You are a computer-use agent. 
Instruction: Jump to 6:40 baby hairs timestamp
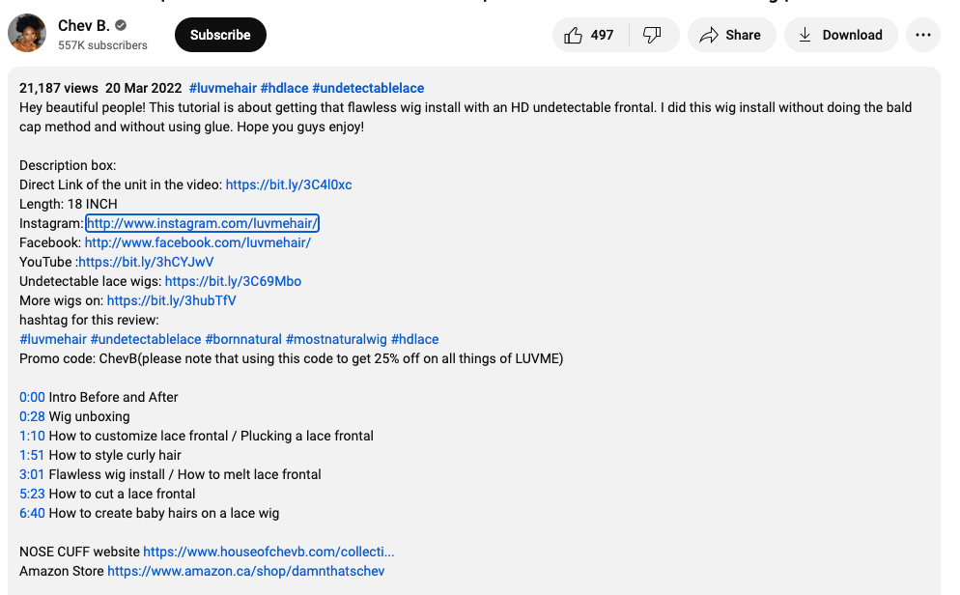32,513
